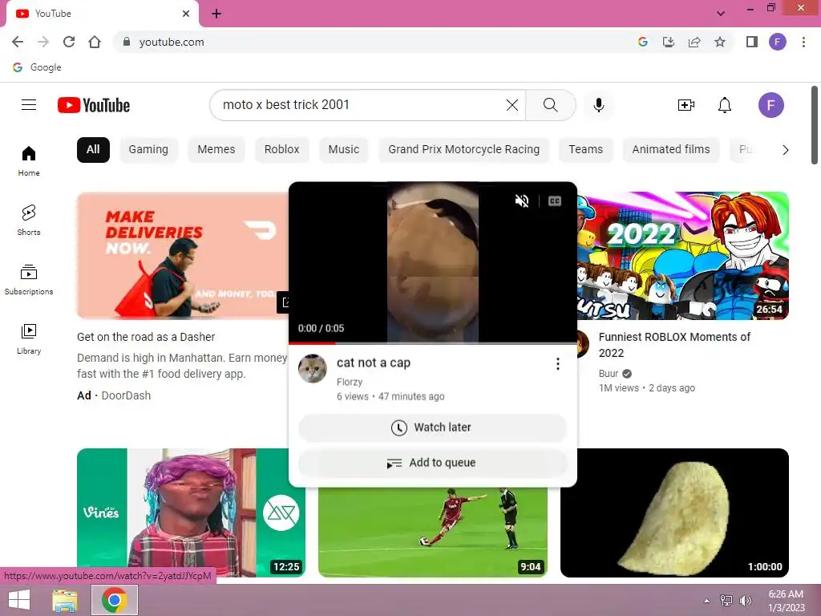Open the Google bookmark in bookmarks bar

point(37,67)
